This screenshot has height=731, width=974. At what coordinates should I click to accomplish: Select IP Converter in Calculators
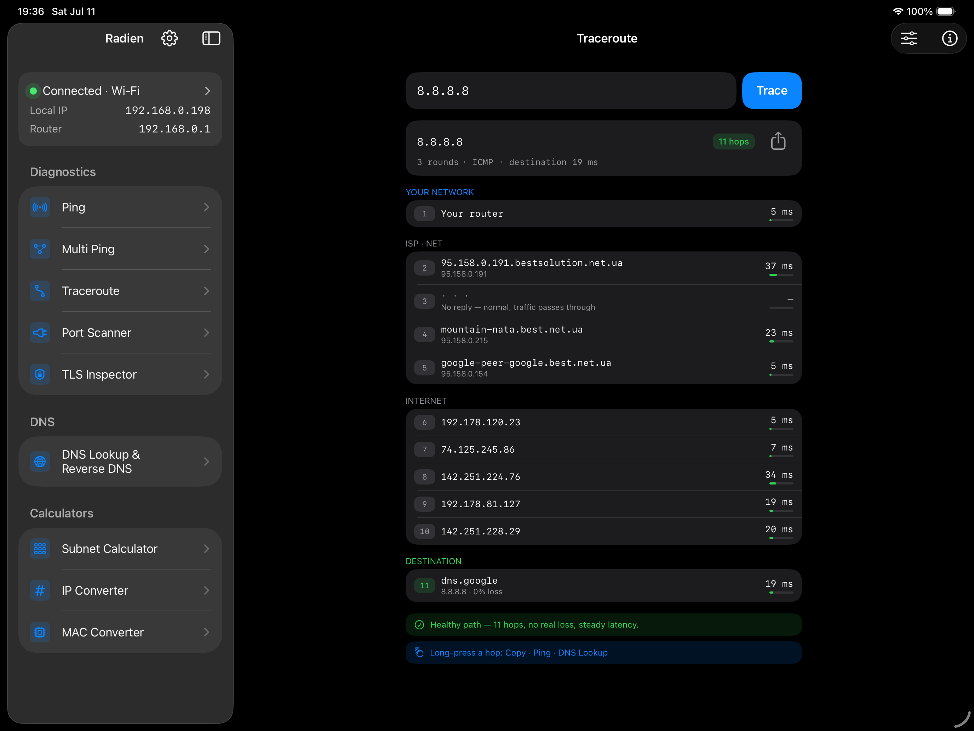[120, 590]
